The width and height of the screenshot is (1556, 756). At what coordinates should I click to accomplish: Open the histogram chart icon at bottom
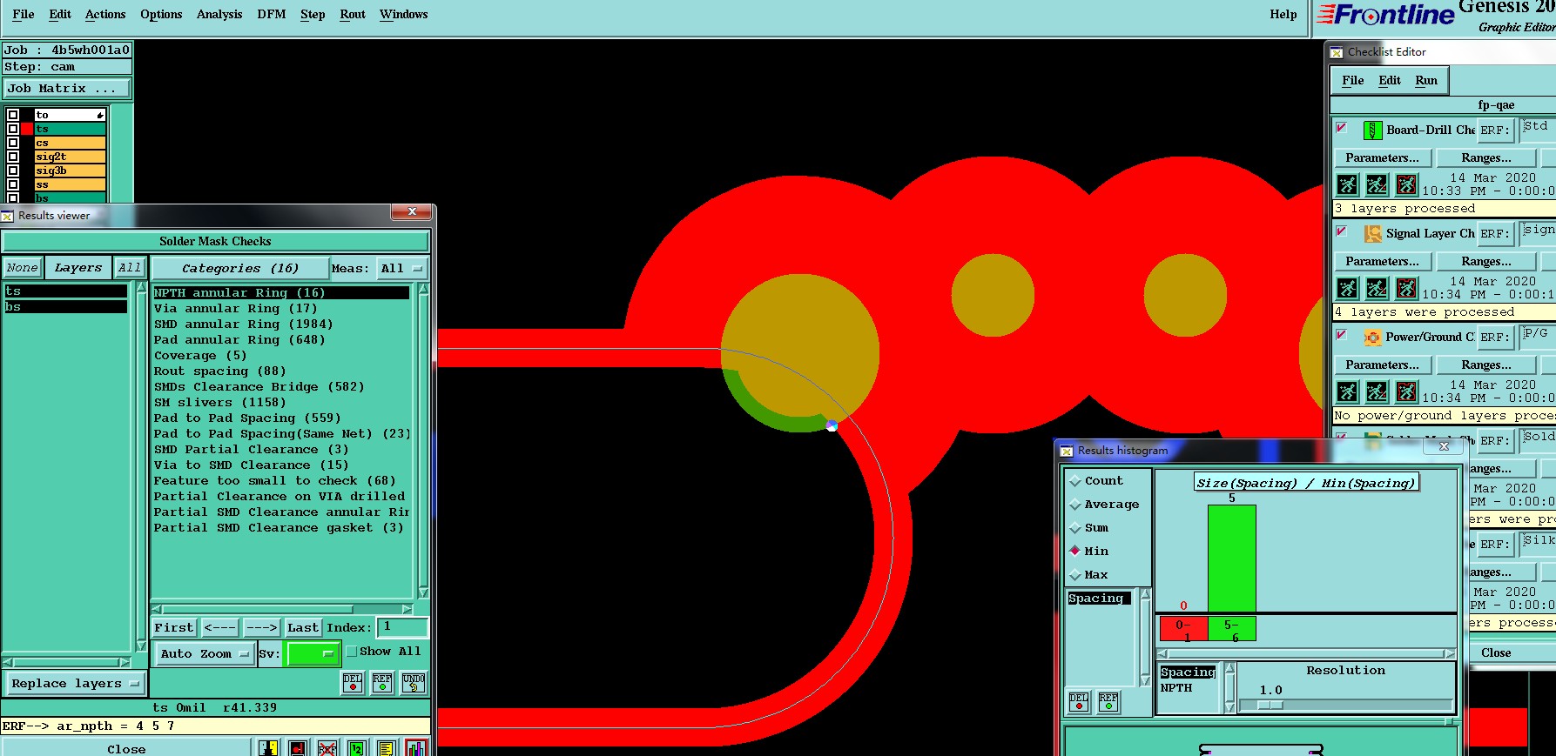(x=416, y=748)
